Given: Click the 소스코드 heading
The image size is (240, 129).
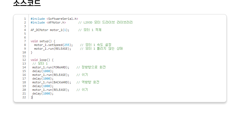Looking at the screenshot, I should click(x=27, y=3).
